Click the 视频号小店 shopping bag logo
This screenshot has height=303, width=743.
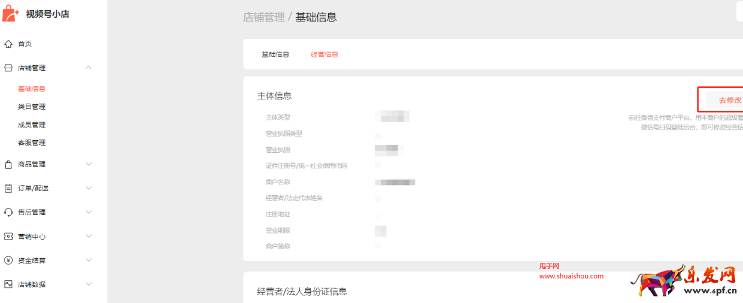(11, 13)
